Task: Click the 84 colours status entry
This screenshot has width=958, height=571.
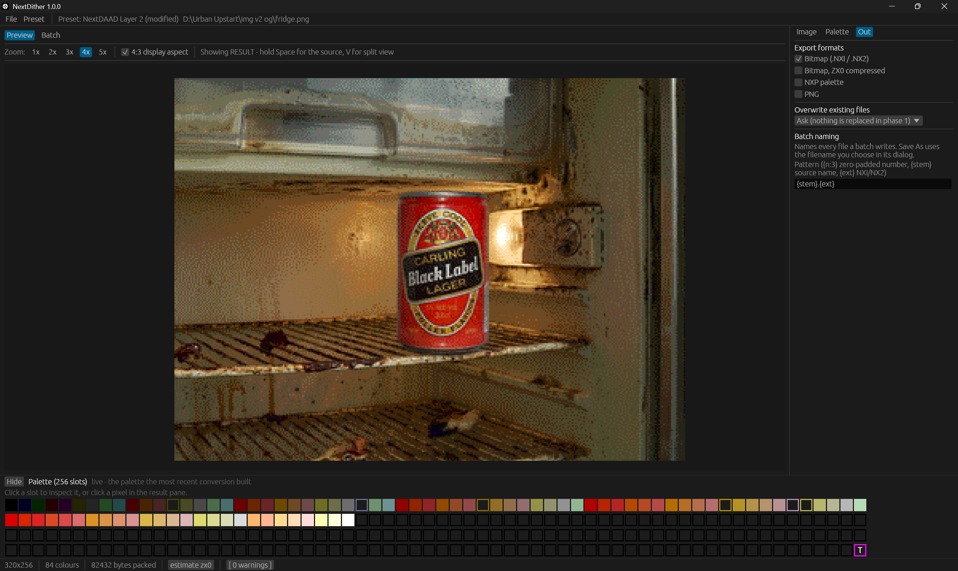Action: click(x=62, y=565)
